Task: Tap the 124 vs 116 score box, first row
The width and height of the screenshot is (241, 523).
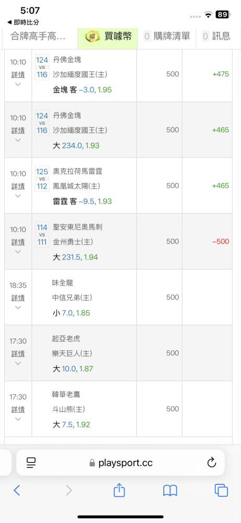Action: point(42,67)
